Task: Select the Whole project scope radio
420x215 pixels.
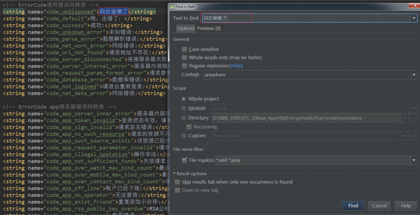Action: [x=184, y=99]
